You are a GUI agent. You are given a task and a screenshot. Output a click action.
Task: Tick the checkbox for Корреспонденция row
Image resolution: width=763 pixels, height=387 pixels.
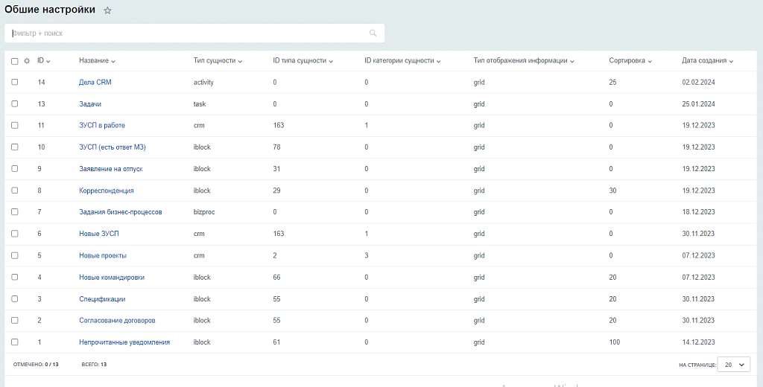click(x=15, y=191)
